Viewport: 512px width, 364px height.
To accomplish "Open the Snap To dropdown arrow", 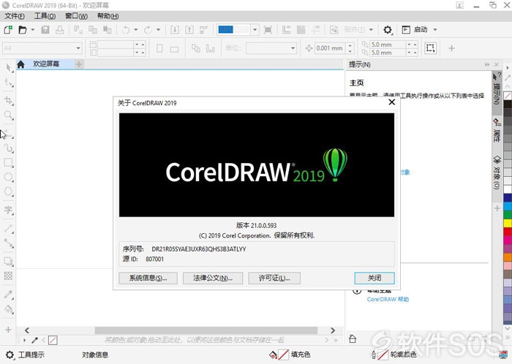I will (x=371, y=30).
